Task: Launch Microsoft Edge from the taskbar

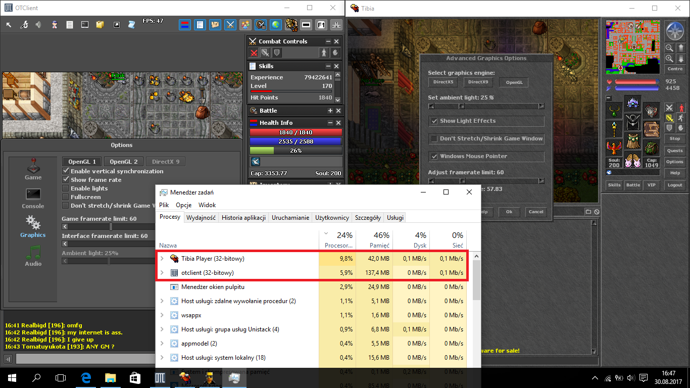Action: (86, 377)
